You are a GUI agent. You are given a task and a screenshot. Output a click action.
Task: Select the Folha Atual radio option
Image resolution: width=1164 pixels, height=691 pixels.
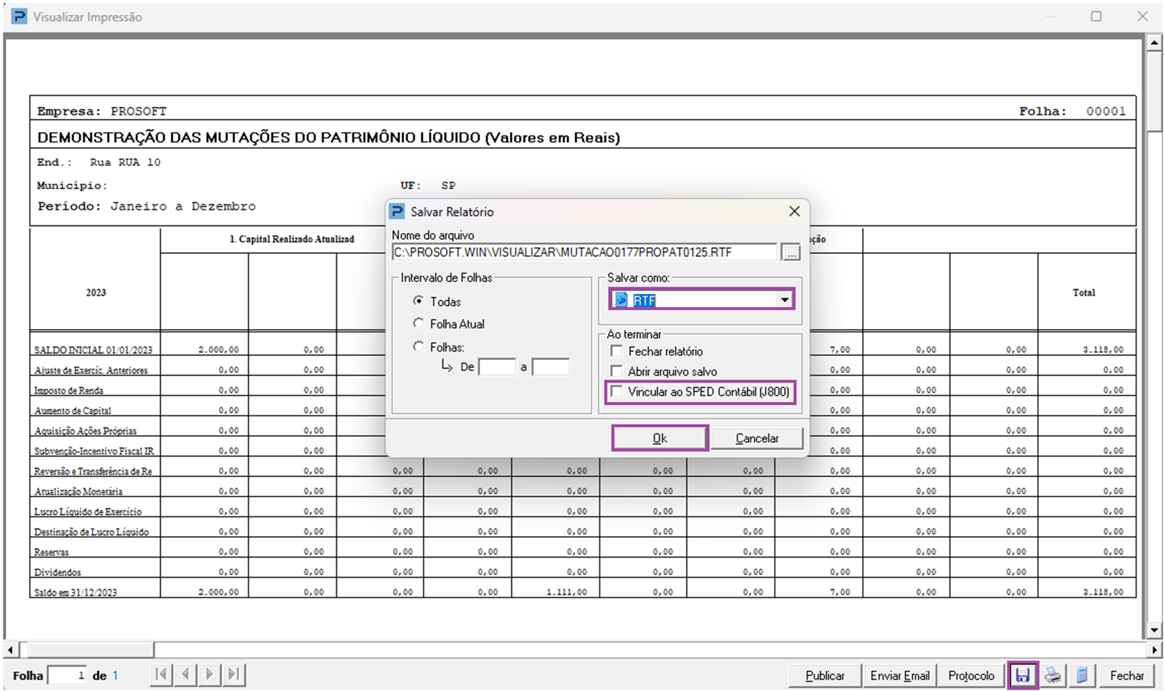click(418, 323)
